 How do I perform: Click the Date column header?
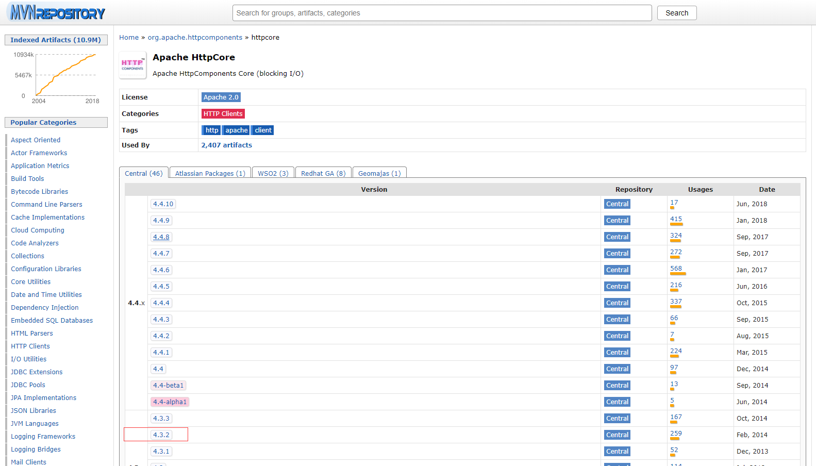[767, 190]
